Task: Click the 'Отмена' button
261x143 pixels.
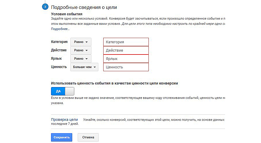Action: tap(88, 137)
